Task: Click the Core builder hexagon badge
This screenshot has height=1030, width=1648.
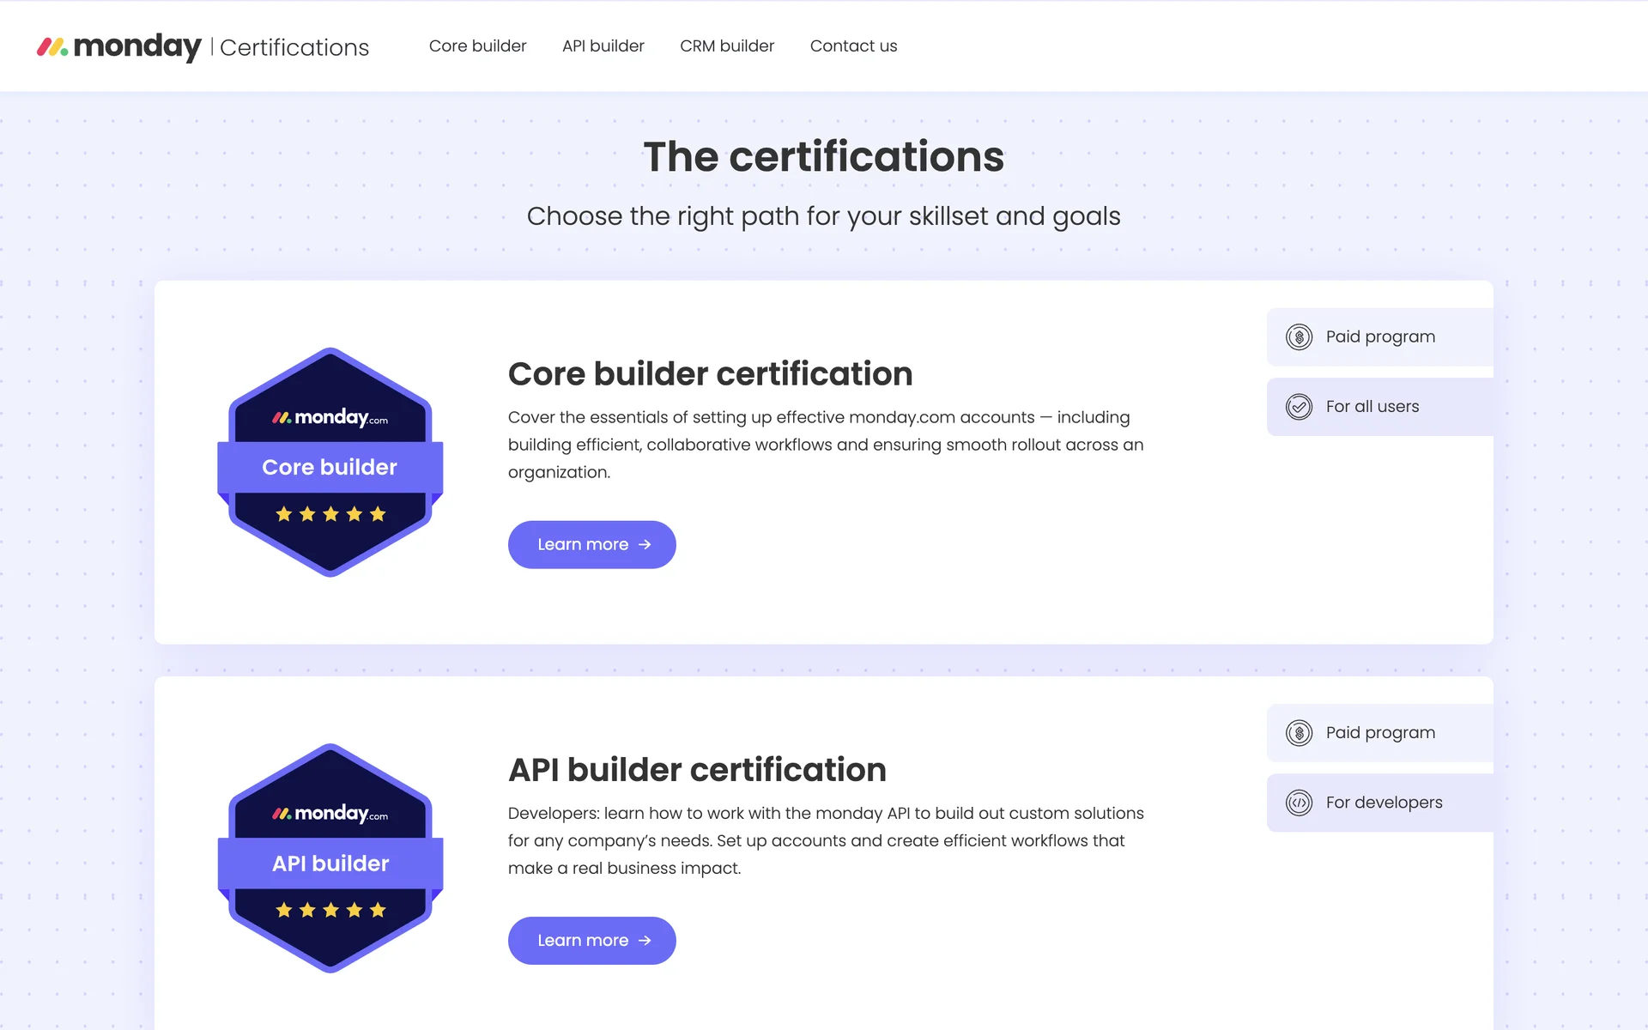Action: click(330, 463)
